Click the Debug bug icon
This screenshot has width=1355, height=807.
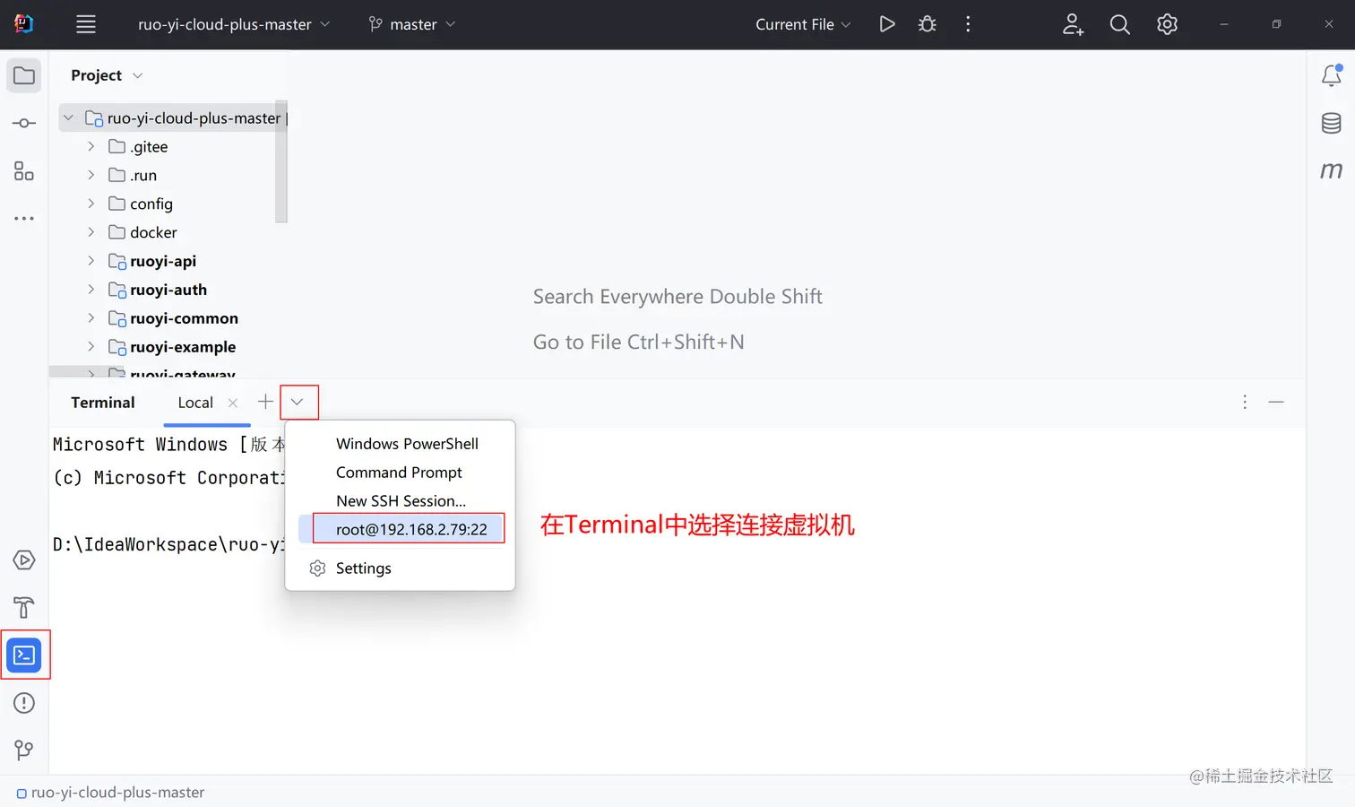928,24
